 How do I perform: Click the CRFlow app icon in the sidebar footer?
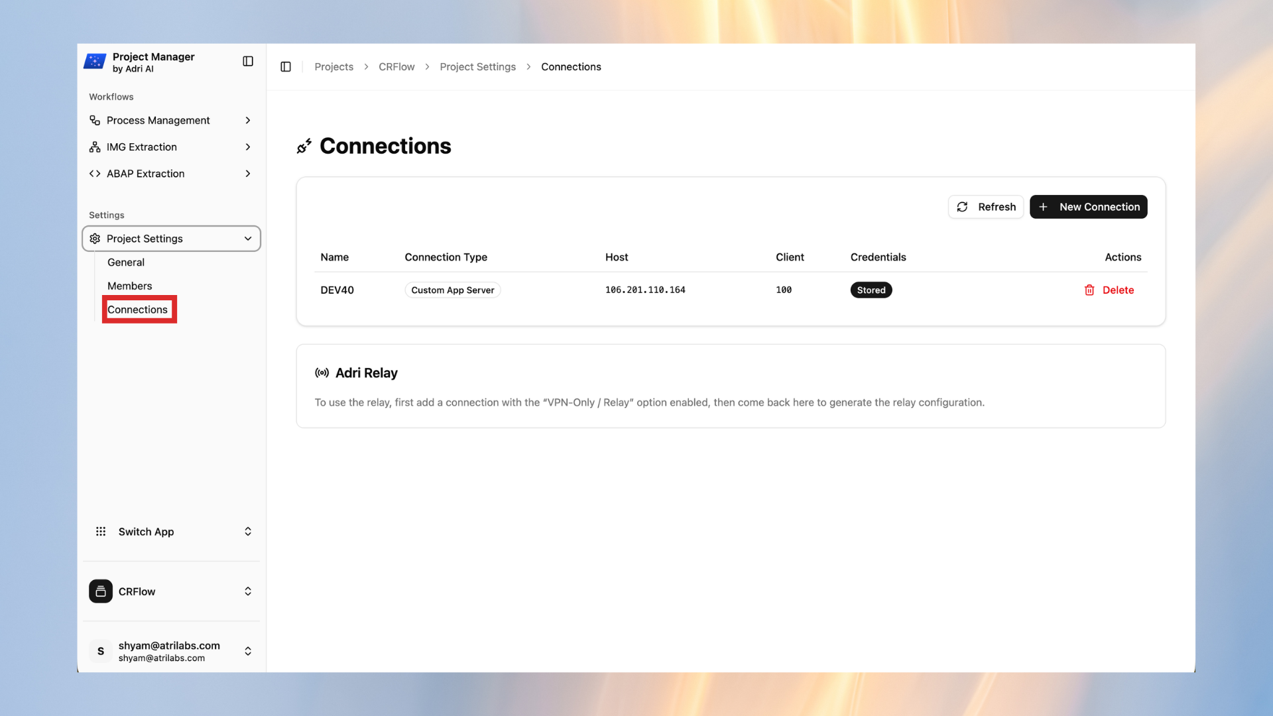pyautogui.click(x=100, y=591)
